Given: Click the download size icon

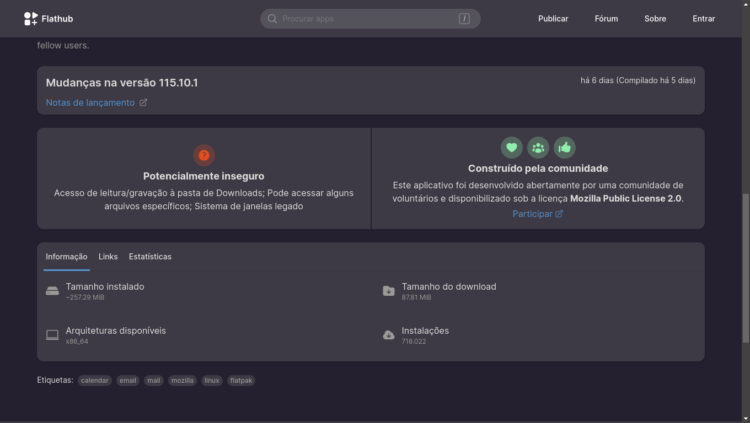Looking at the screenshot, I should 388,290.
